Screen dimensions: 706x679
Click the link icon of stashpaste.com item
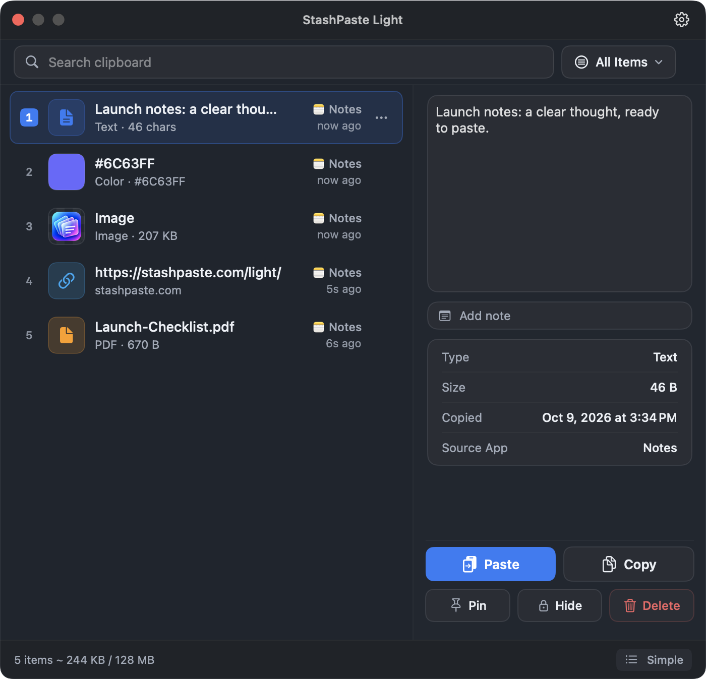67,281
